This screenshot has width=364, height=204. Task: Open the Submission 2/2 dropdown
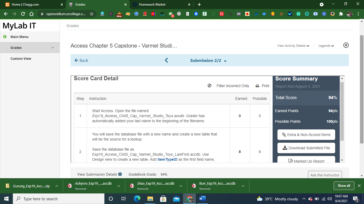[208, 61]
